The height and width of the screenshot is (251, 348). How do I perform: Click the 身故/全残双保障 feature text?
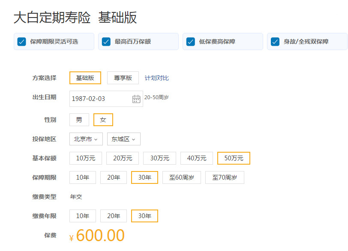pyautogui.click(x=306, y=41)
